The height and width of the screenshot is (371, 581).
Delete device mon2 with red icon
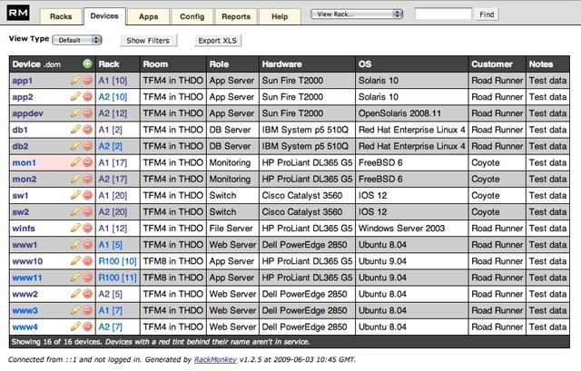[88, 179]
